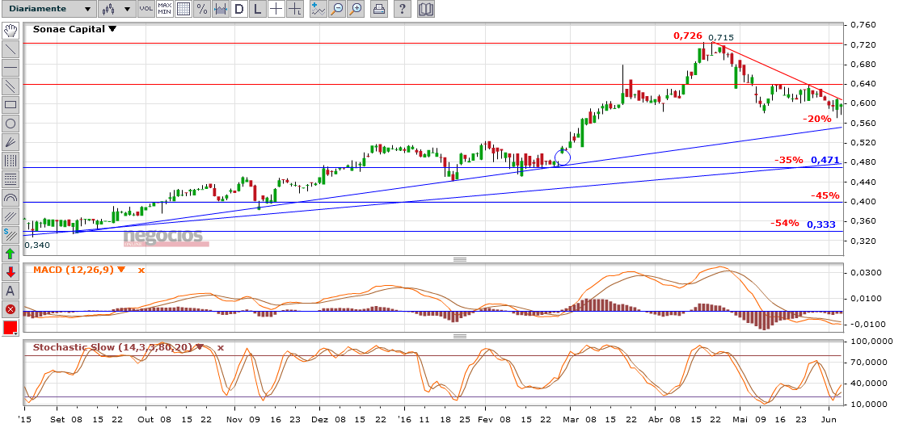Viewport: 907px width, 432px height.
Task: Click the red delete drawings icon
Action: pyautogui.click(x=11, y=309)
